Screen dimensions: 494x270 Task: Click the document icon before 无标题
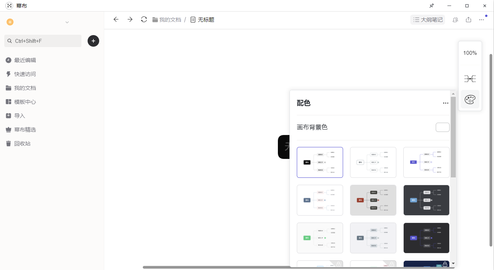click(x=193, y=20)
